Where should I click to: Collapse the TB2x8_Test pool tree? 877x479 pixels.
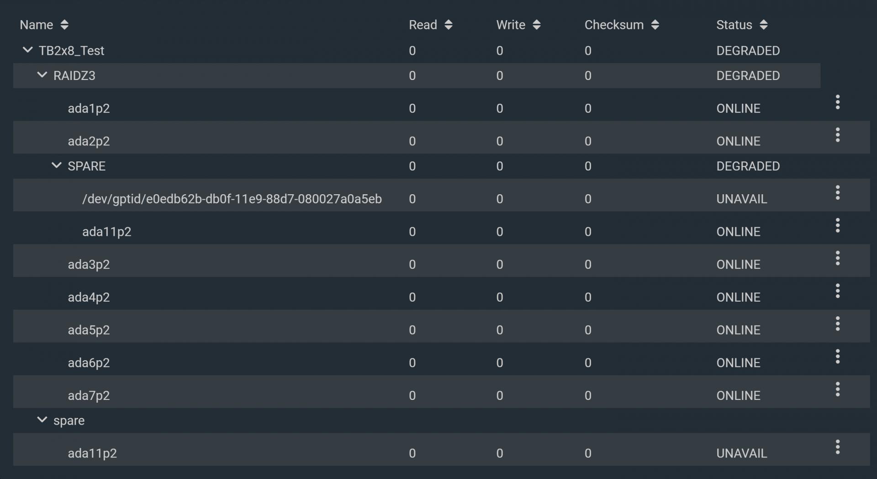(27, 50)
